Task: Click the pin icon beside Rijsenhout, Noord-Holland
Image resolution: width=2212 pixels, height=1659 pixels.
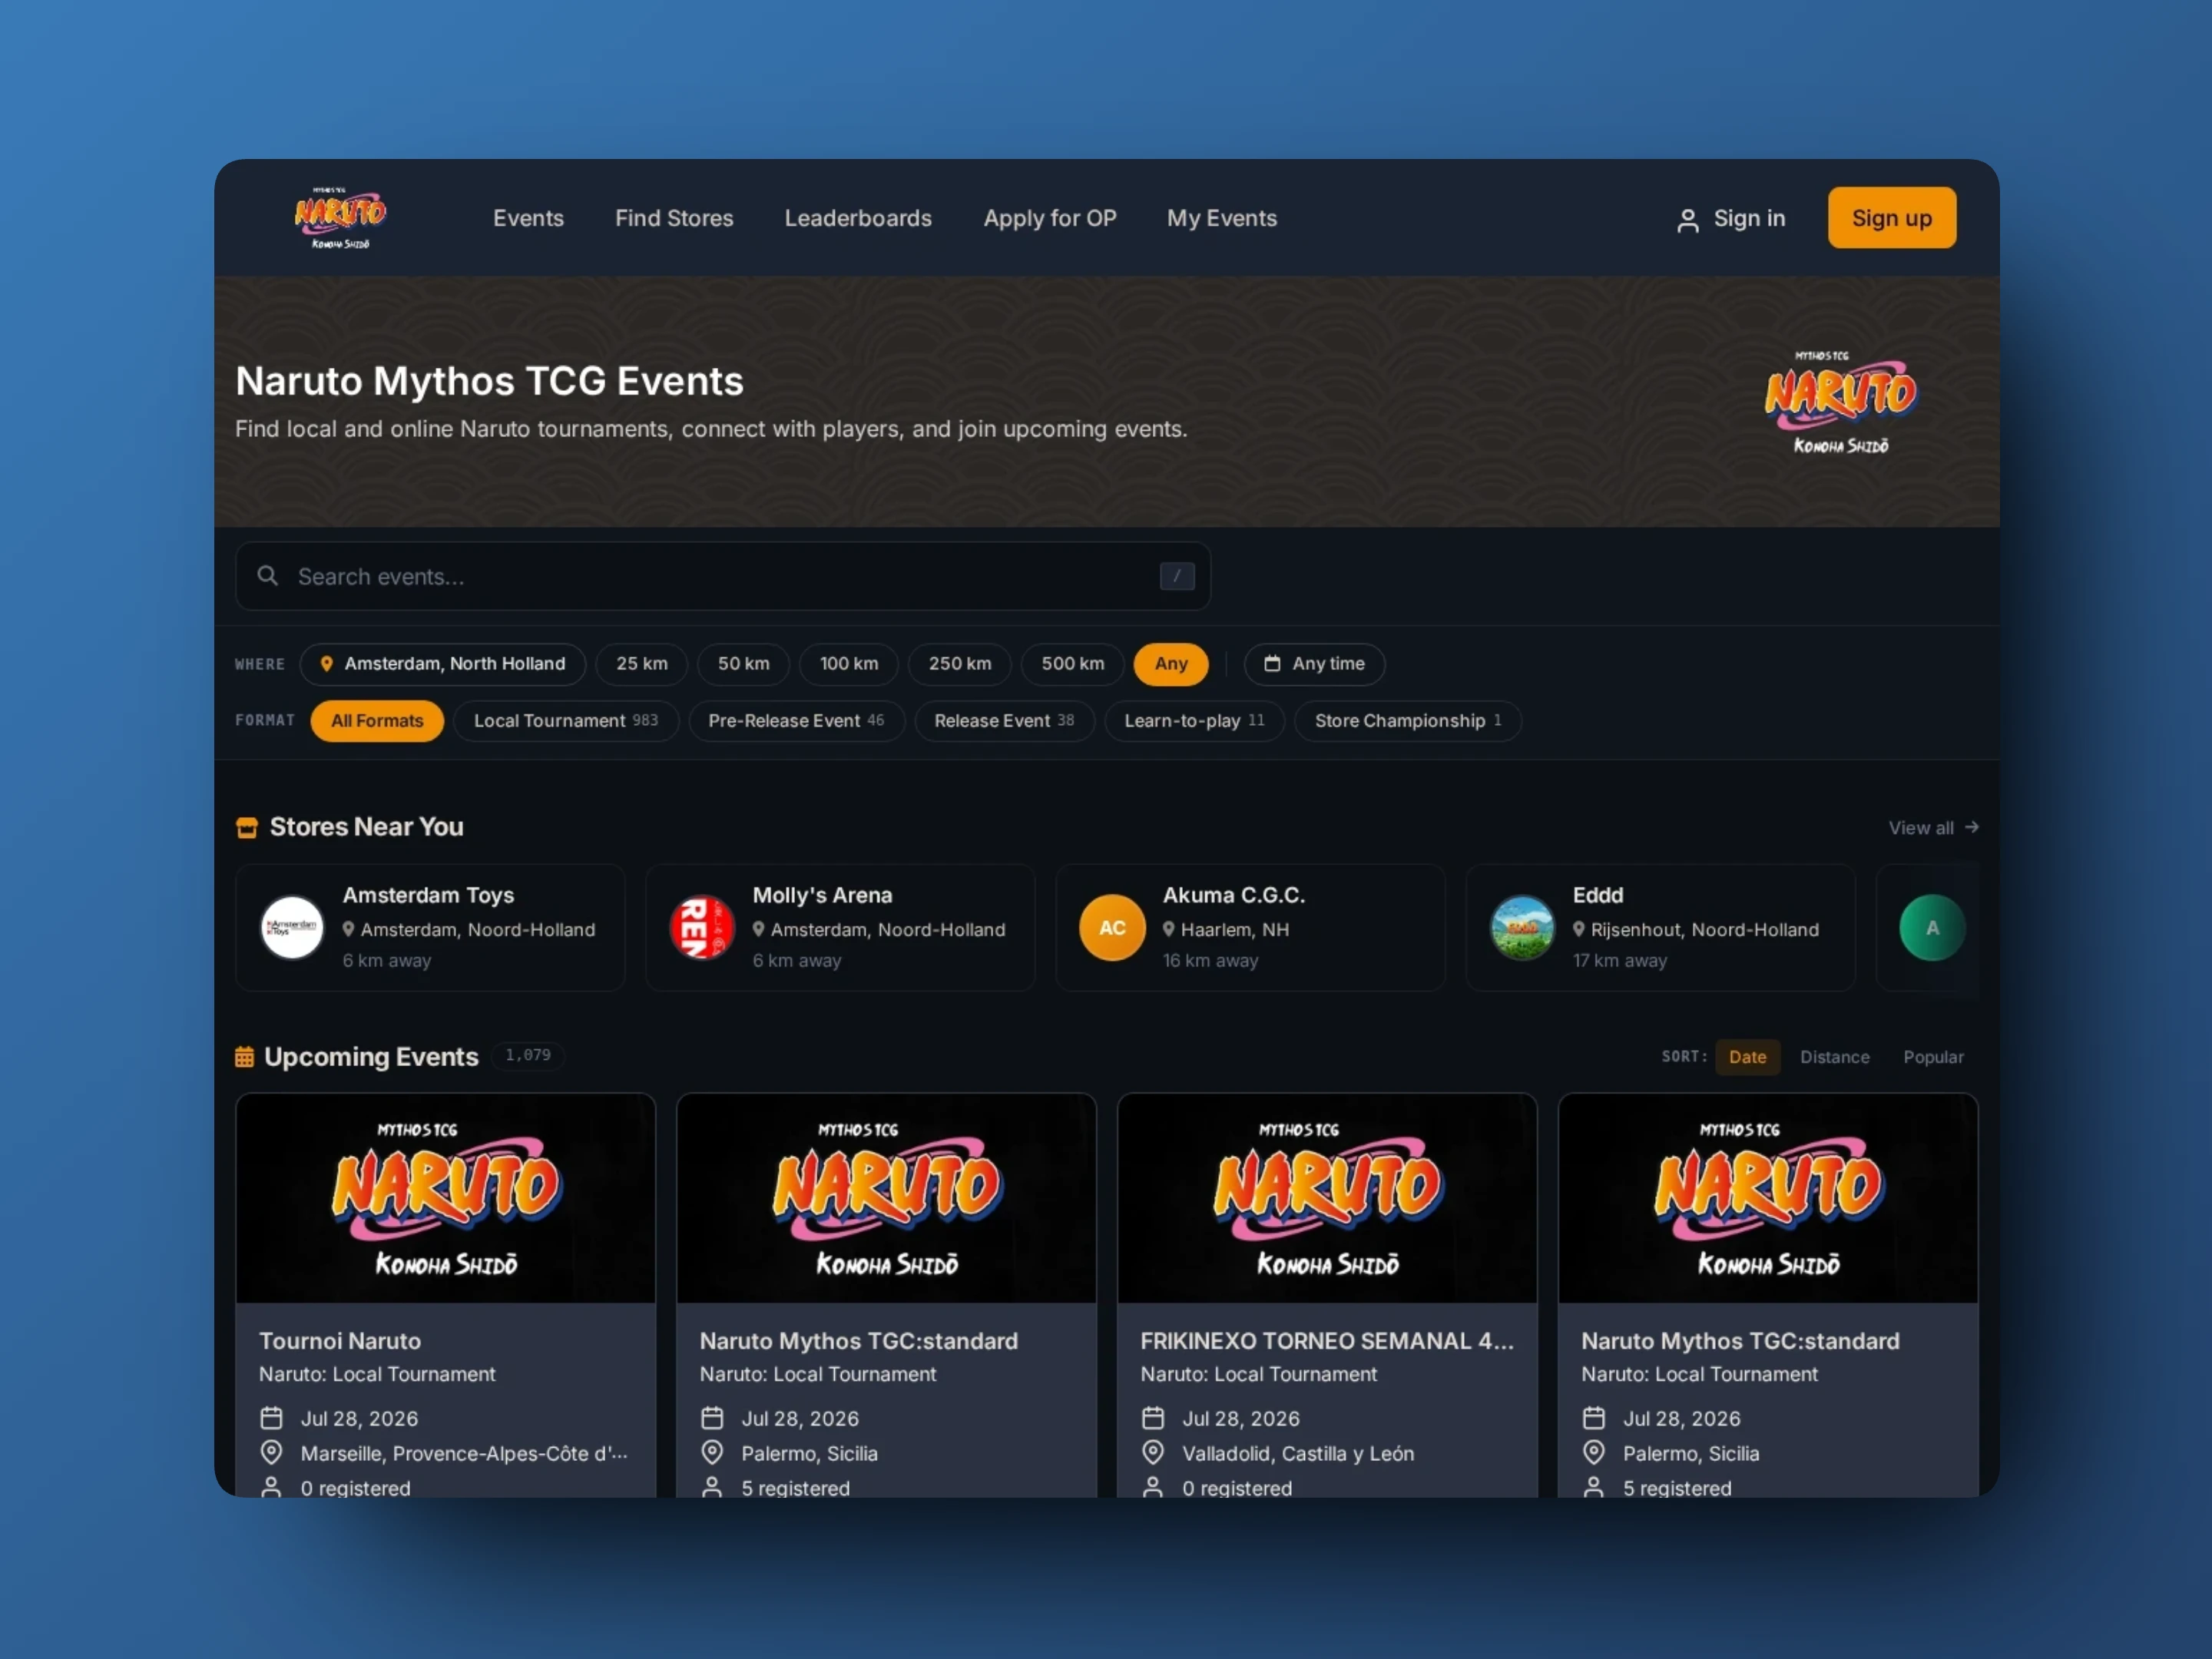Action: (x=1578, y=929)
